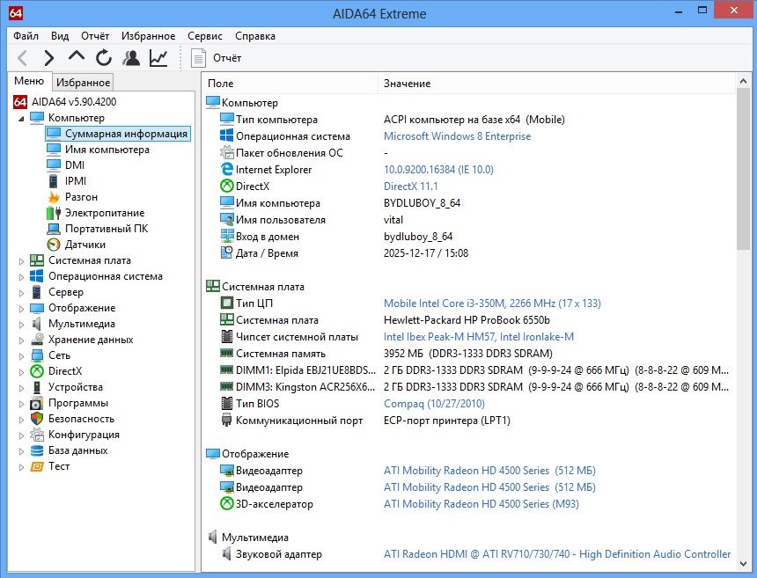Click the 3D-акселератор row icon
This screenshot has height=578, width=757.
(x=227, y=504)
